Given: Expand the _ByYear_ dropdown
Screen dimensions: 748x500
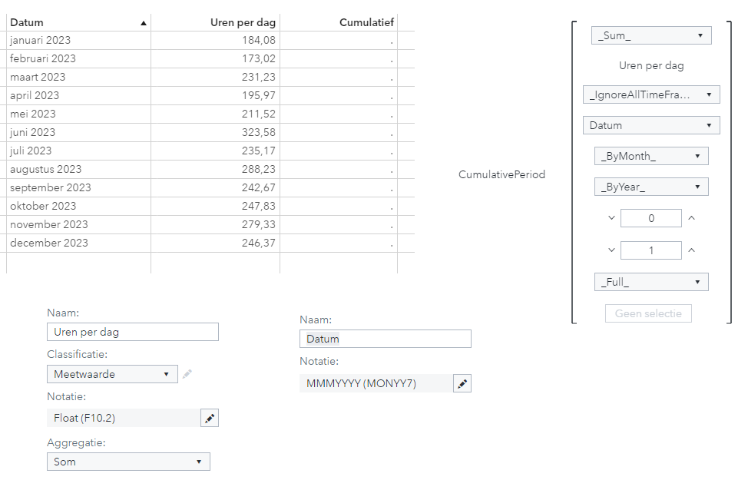Looking at the screenshot, I should point(651,187).
